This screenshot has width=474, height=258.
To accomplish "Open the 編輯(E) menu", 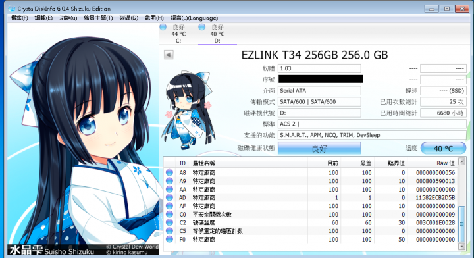I will coord(43,18).
